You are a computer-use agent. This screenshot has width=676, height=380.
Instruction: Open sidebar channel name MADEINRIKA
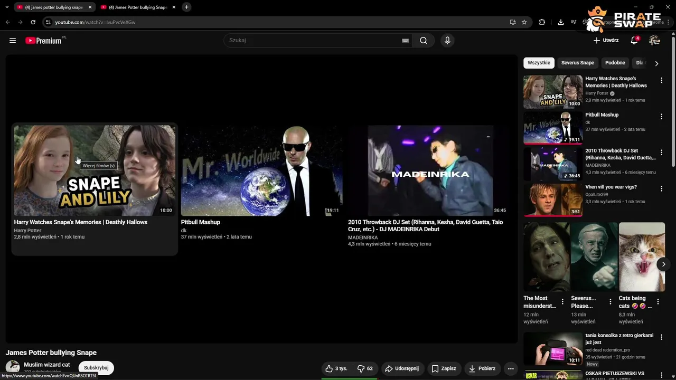598,165
